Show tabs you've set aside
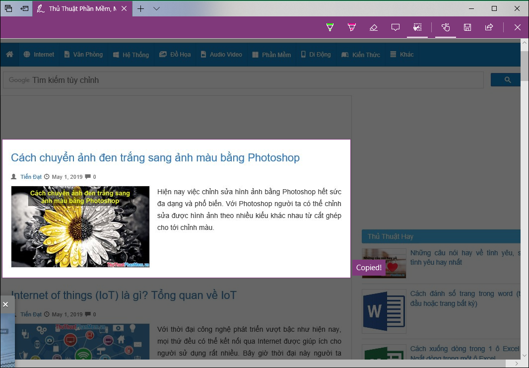The image size is (529, 368). [x=8, y=8]
